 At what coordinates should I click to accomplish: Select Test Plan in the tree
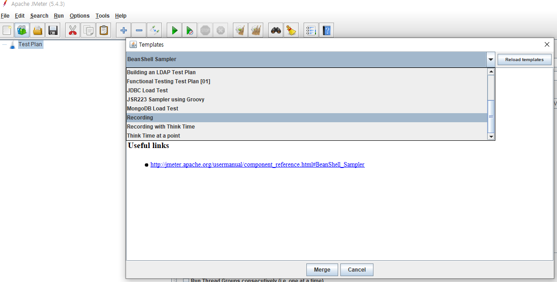click(x=30, y=44)
